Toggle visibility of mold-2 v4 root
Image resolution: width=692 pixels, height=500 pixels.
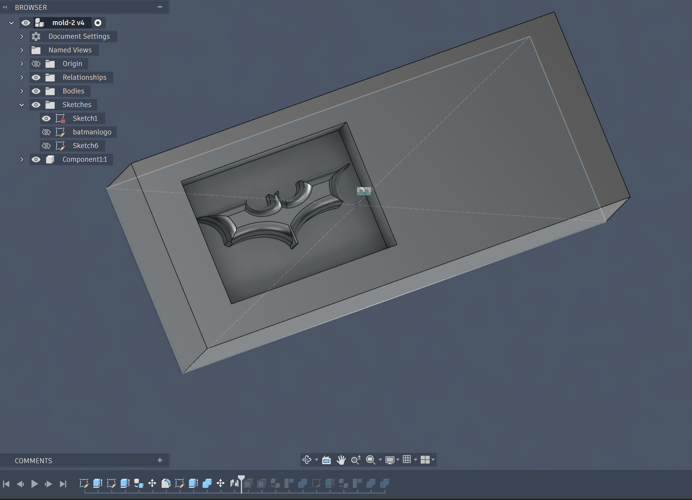(25, 23)
